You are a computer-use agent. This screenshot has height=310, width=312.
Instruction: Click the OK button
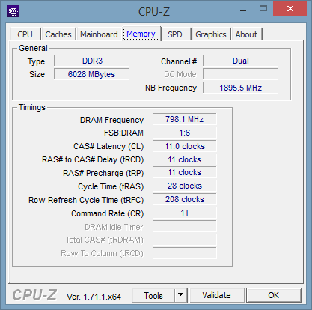click(274, 295)
